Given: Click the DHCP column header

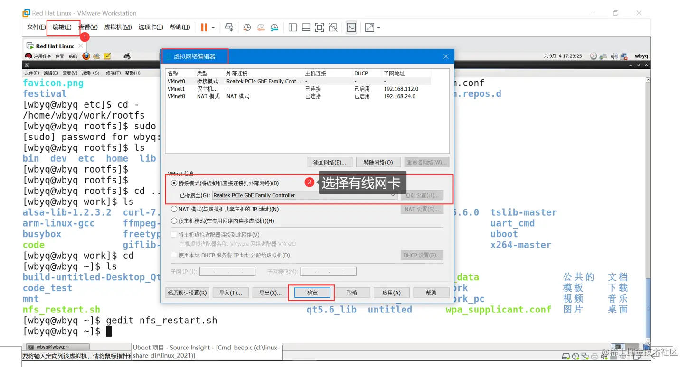Looking at the screenshot, I should 367,73.
